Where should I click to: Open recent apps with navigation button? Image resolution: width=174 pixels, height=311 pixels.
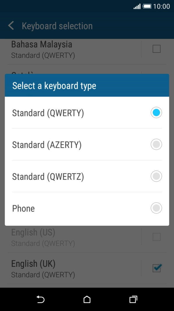pos(133,299)
